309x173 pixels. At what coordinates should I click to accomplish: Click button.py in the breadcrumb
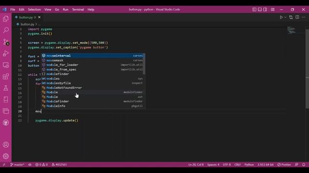(x=28, y=25)
